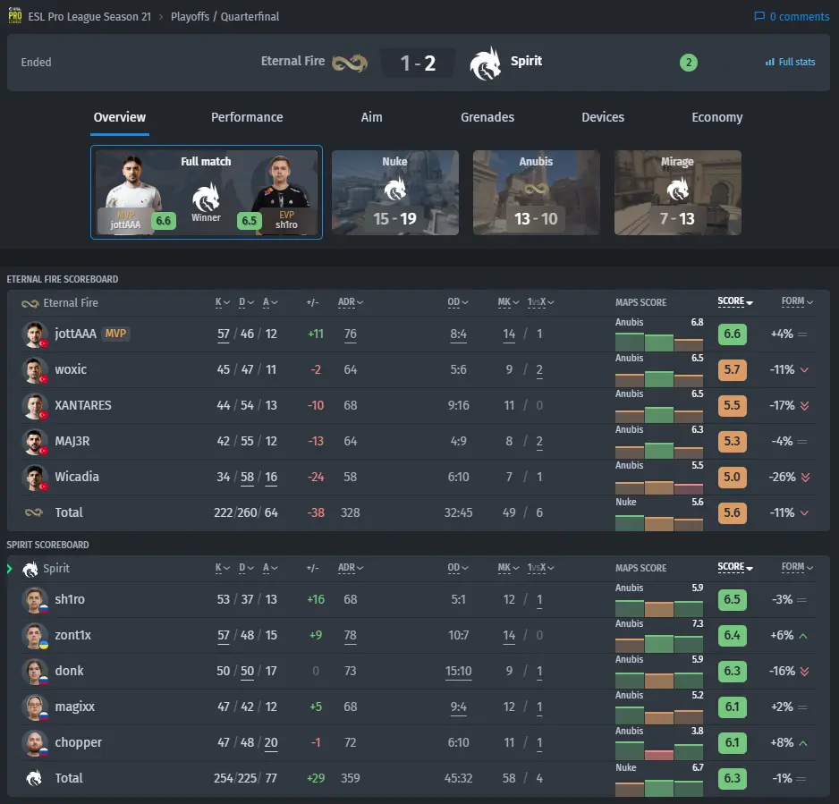Viewport: 839px width, 804px height.
Task: Click Spirit team name in match header
Action: point(526,61)
